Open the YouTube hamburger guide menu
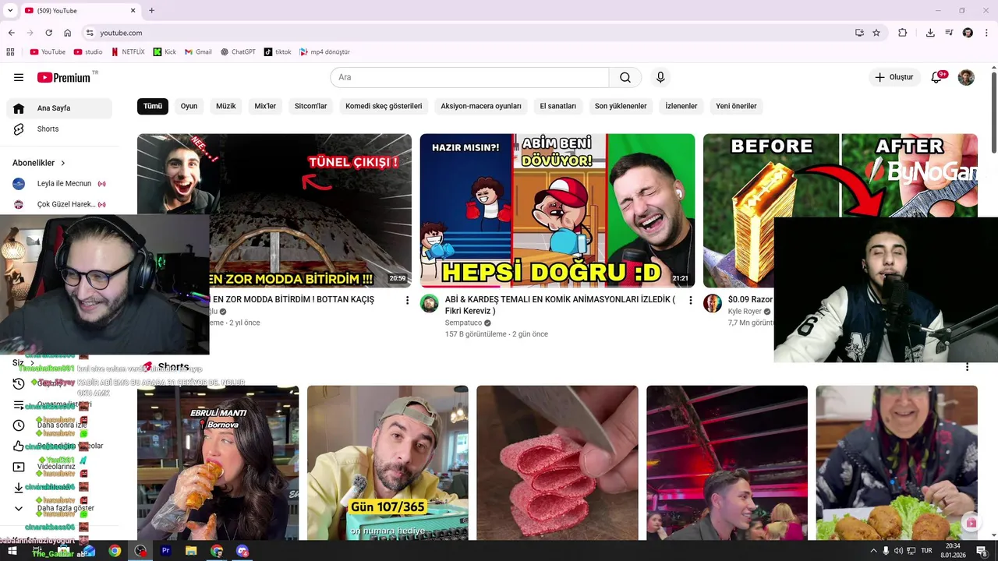This screenshot has width=998, height=561. coord(19,77)
